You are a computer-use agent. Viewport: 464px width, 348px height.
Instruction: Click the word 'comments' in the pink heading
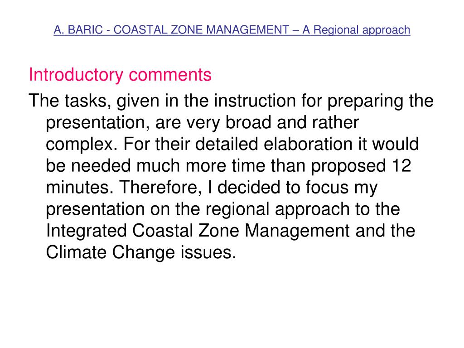coord(170,75)
